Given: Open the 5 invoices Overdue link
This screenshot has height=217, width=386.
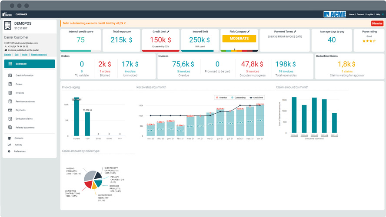Looking at the screenshot, I should [184, 71].
